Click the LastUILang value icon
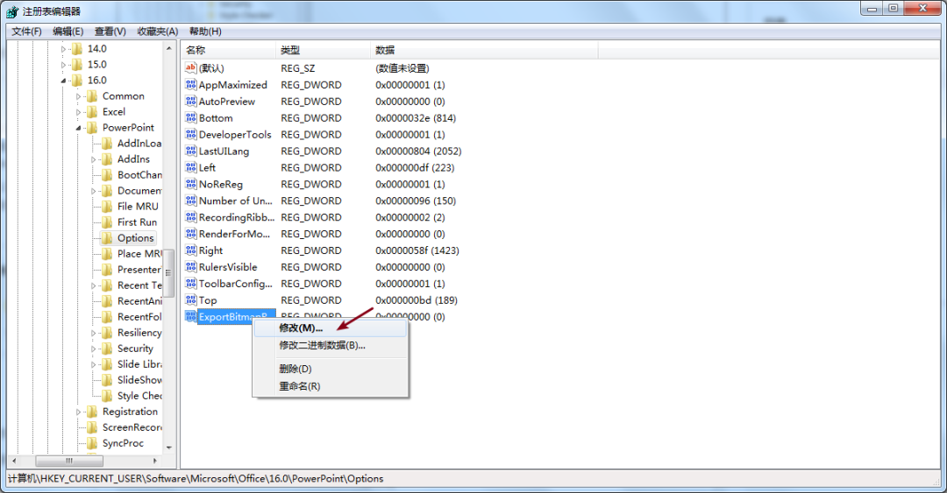 [x=191, y=151]
